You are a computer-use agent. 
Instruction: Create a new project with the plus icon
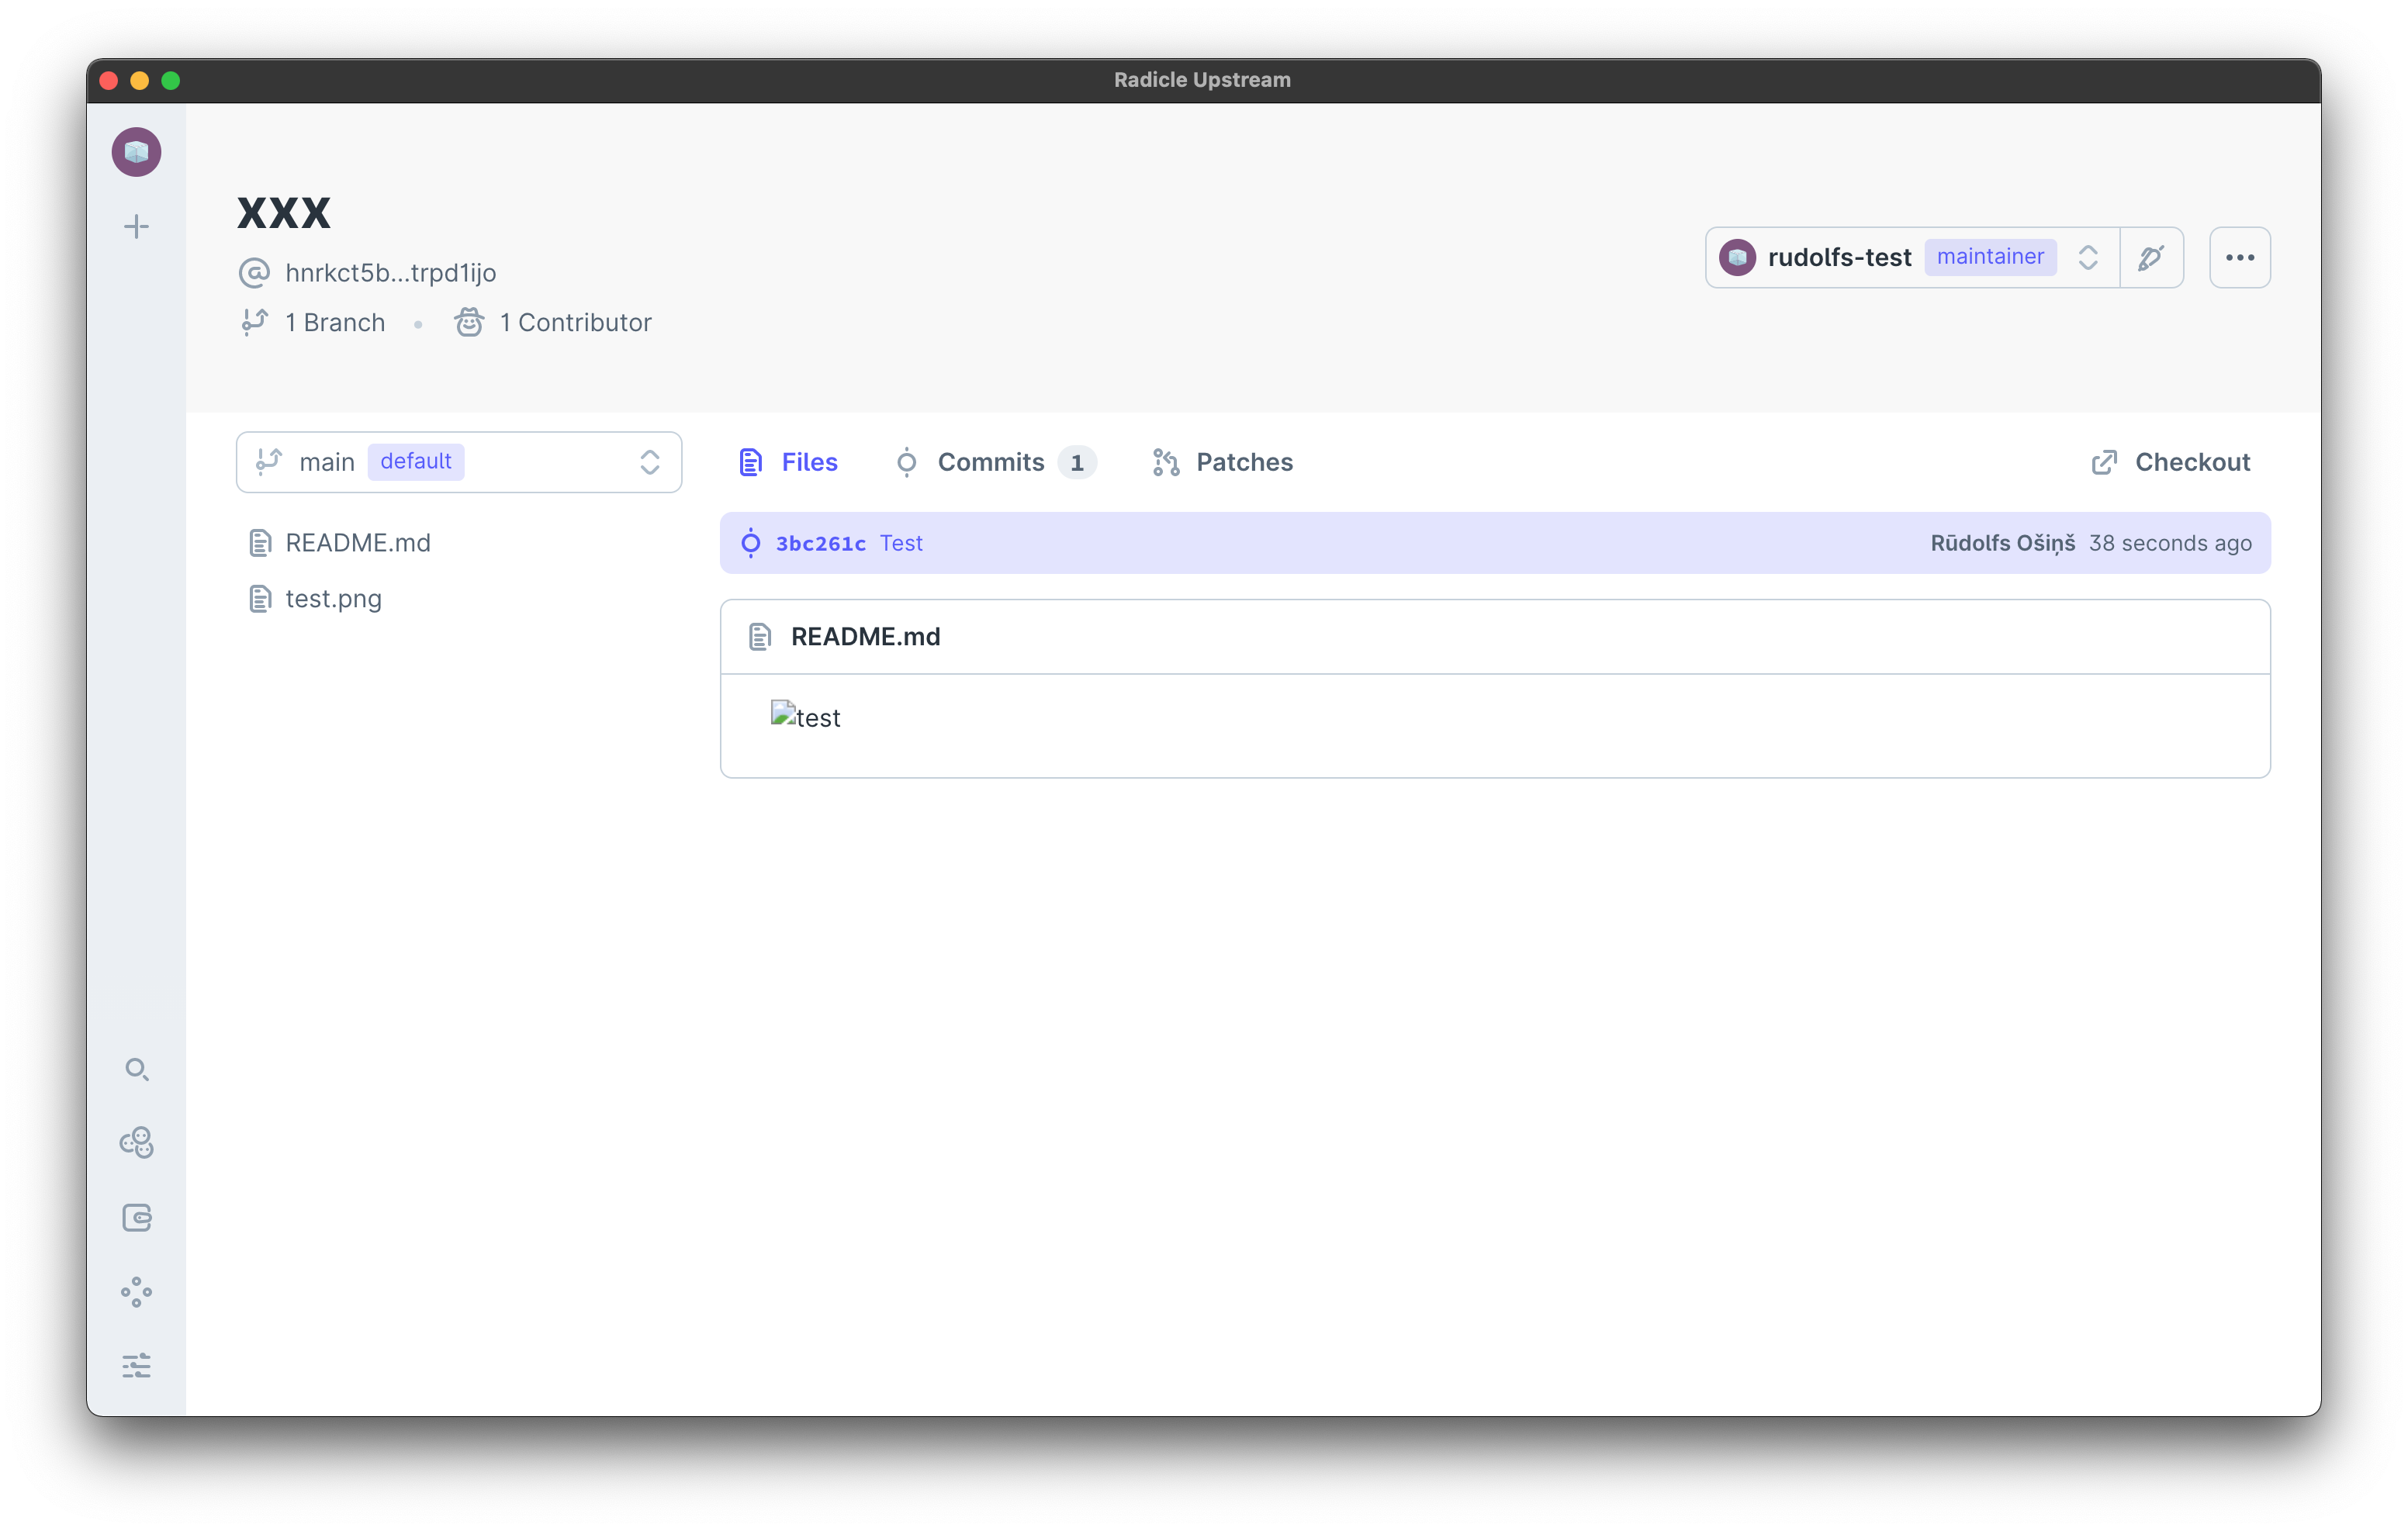coord(136,226)
